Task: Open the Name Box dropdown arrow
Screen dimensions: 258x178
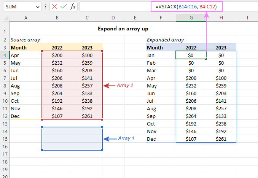Action: tap(38, 7)
